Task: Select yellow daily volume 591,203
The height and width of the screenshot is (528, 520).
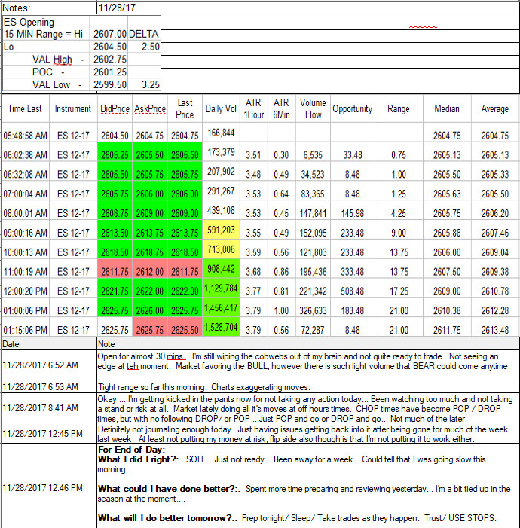Action: [221, 230]
